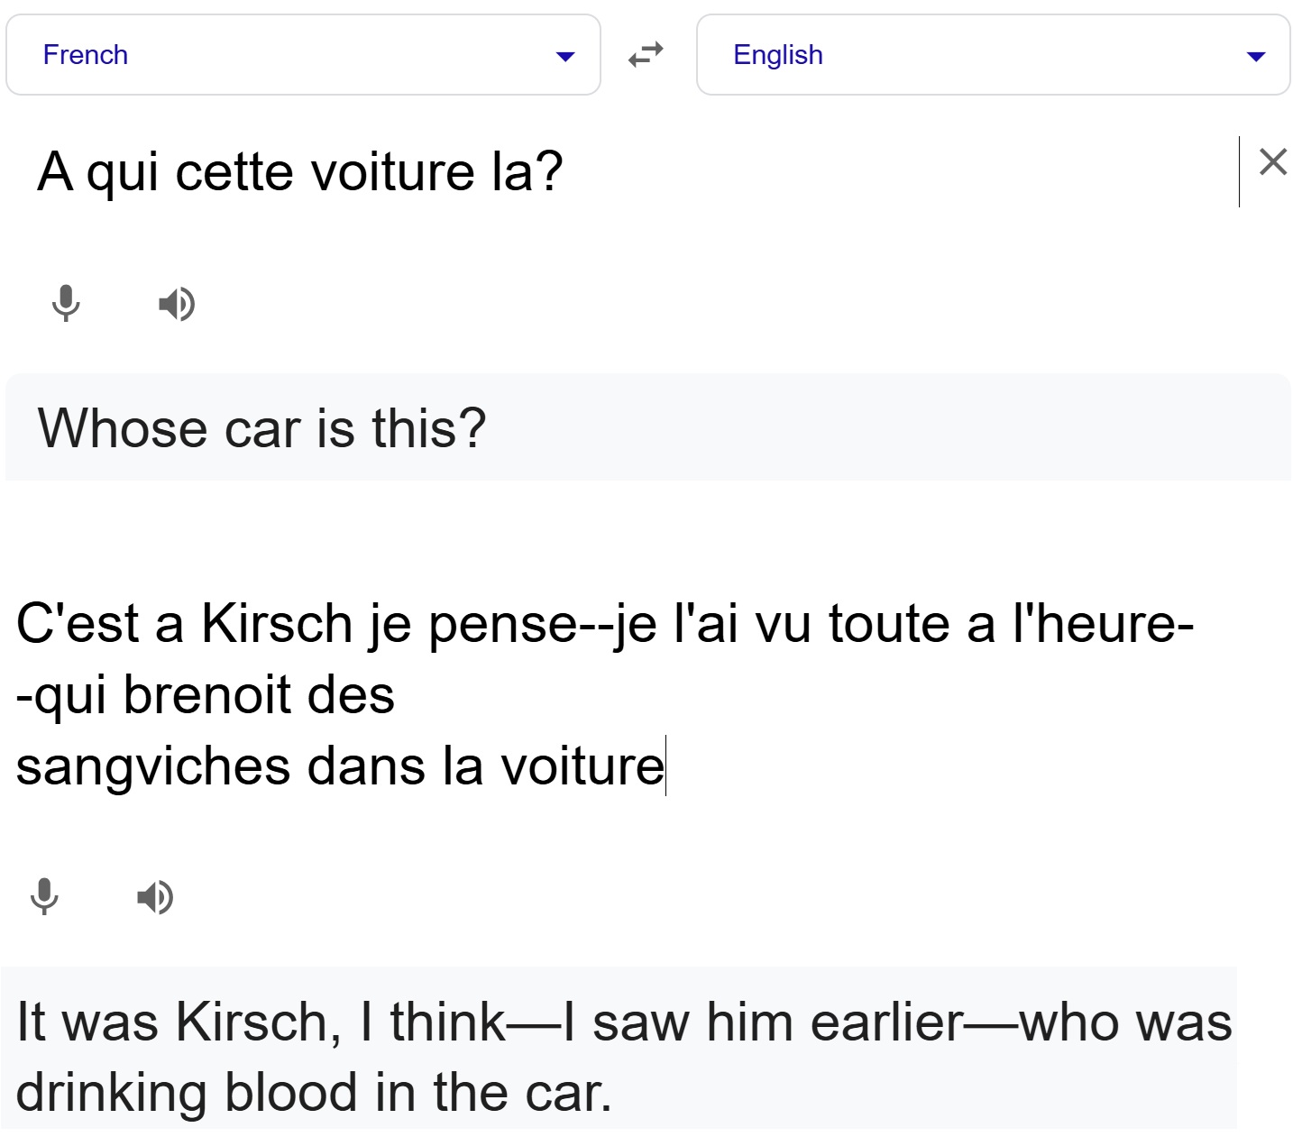Open the English target language dropdown
This screenshot has width=1311, height=1146.
993,55
